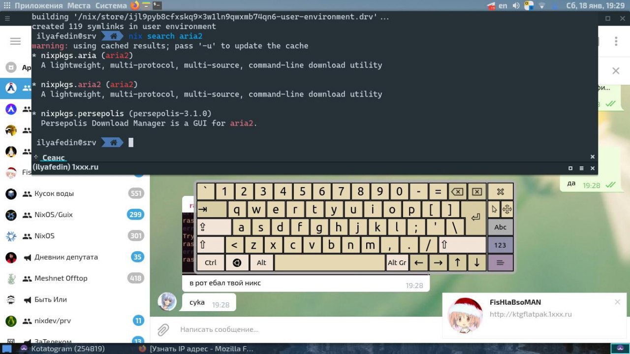Click sender avatar beside 'сука' message
This screenshot has width=630, height=354.
click(x=167, y=301)
